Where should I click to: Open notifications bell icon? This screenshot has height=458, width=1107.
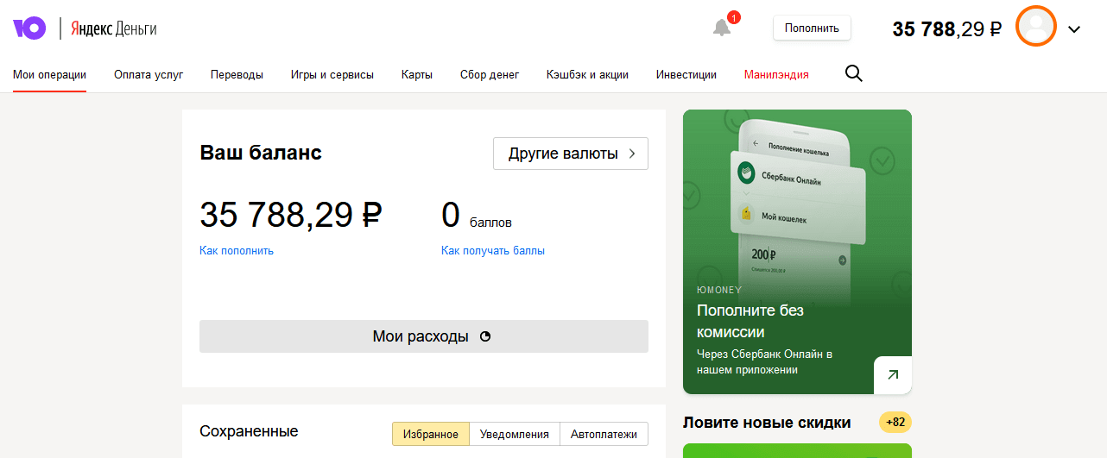click(x=722, y=28)
